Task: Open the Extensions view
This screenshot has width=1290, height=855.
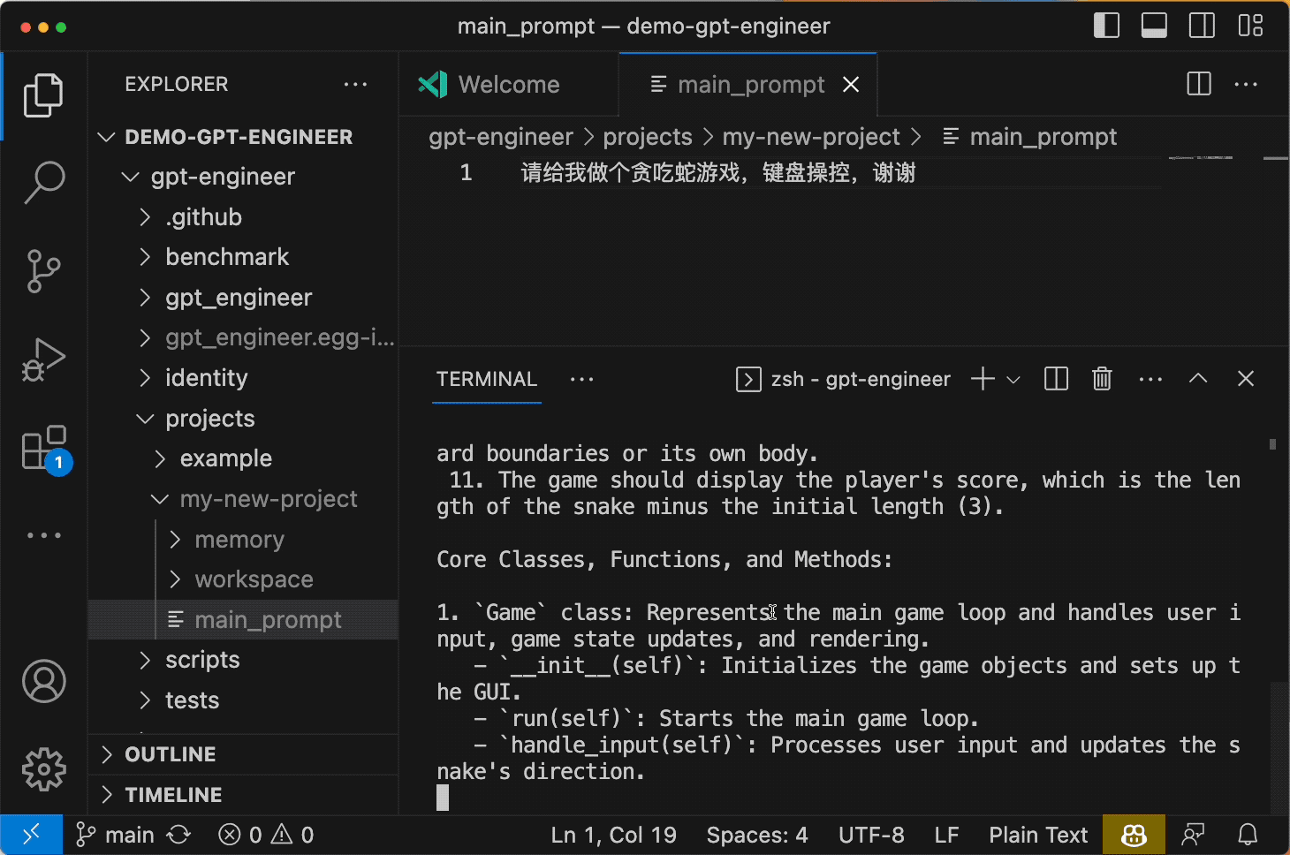Action: click(x=44, y=448)
